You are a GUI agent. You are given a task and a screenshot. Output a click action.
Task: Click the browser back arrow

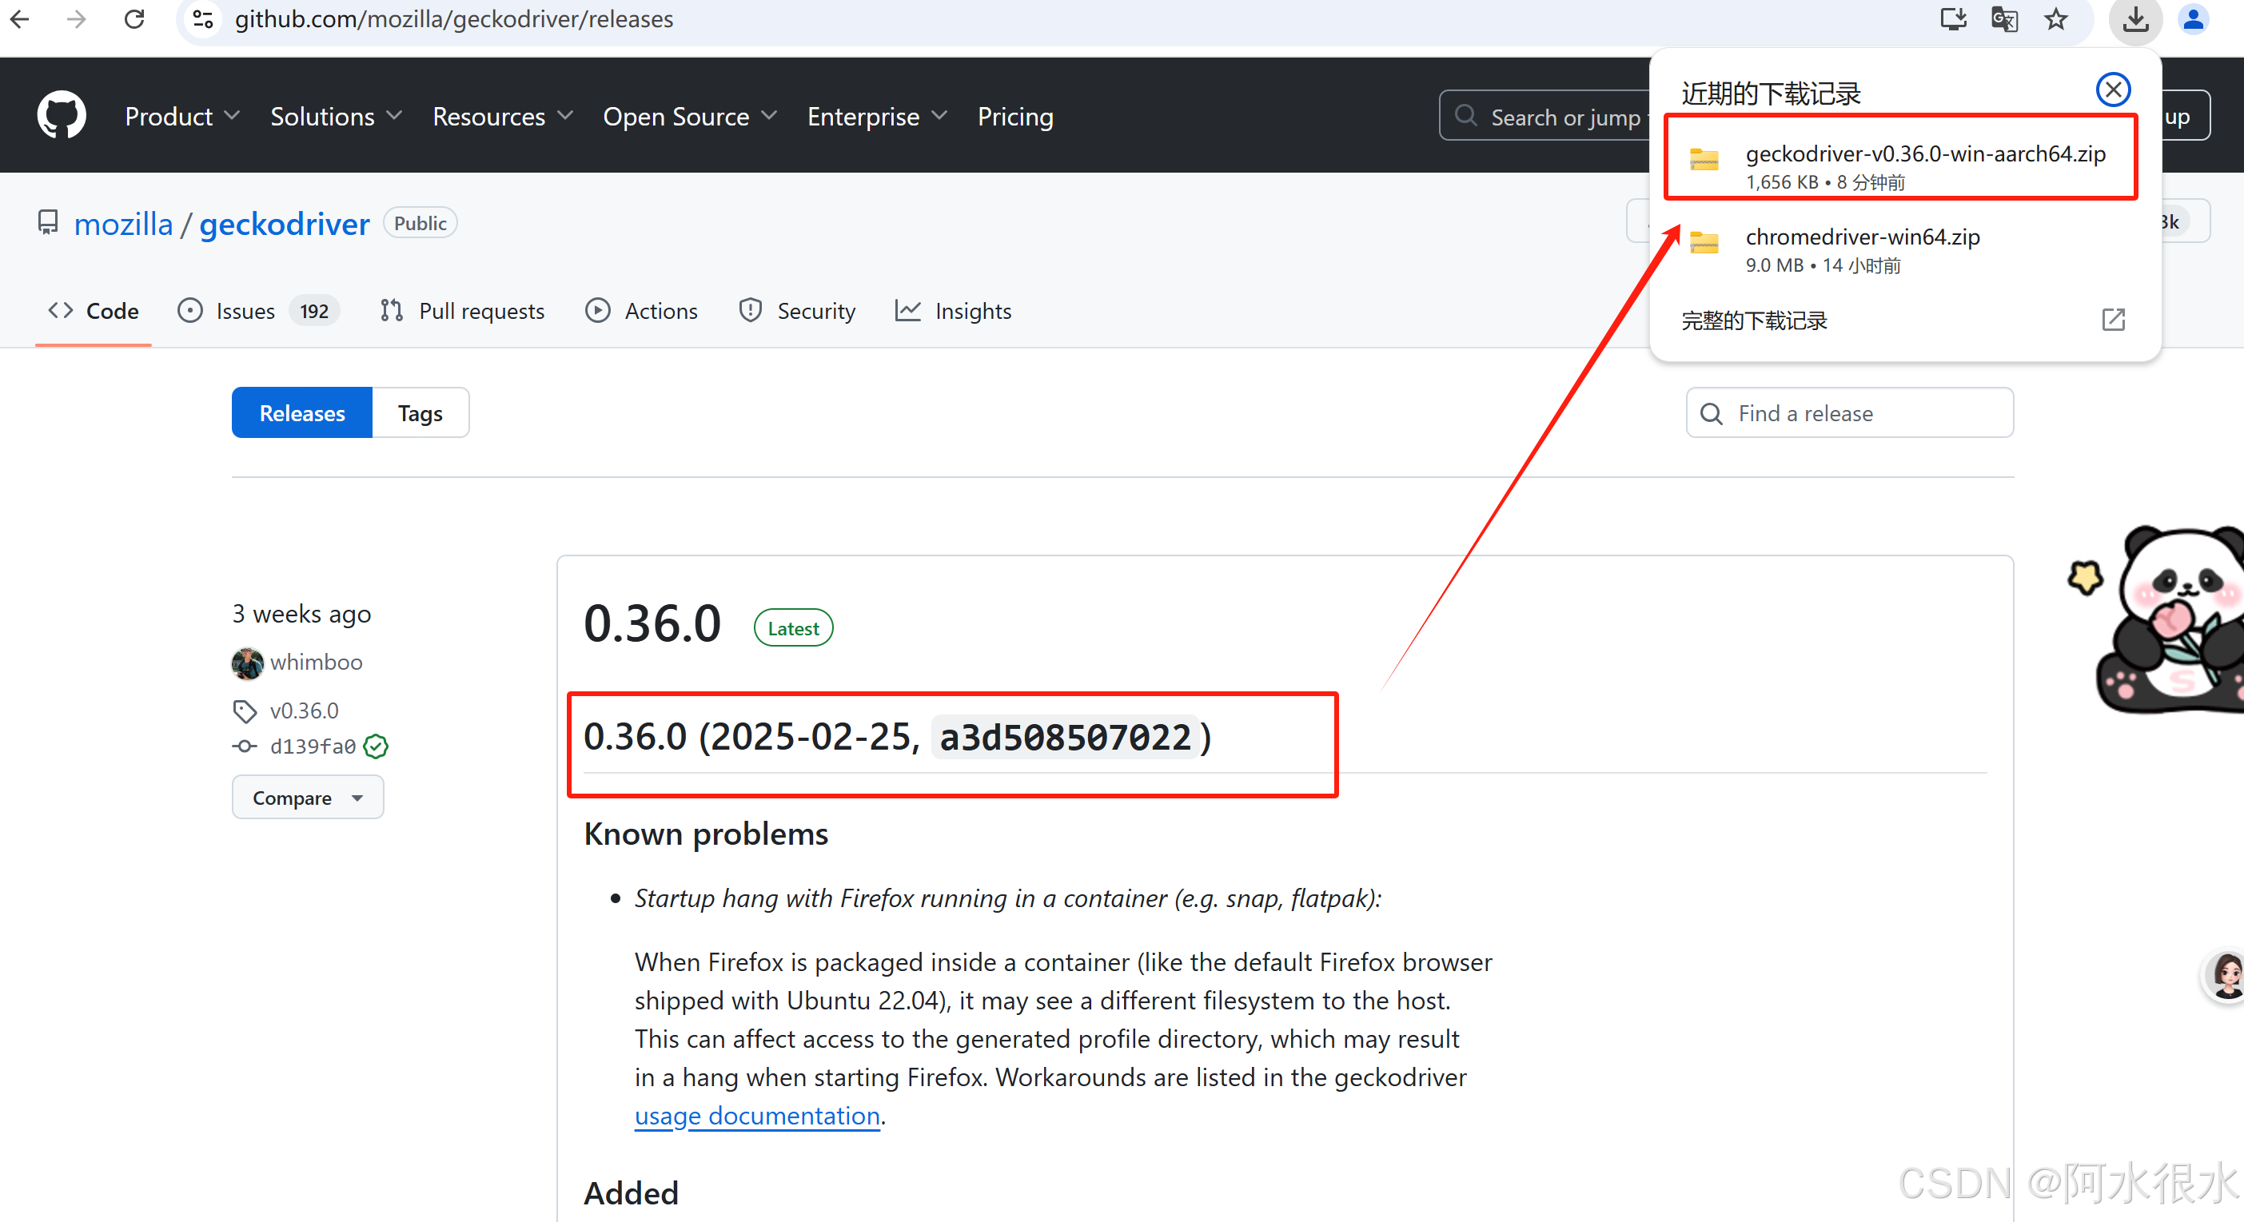tap(19, 18)
